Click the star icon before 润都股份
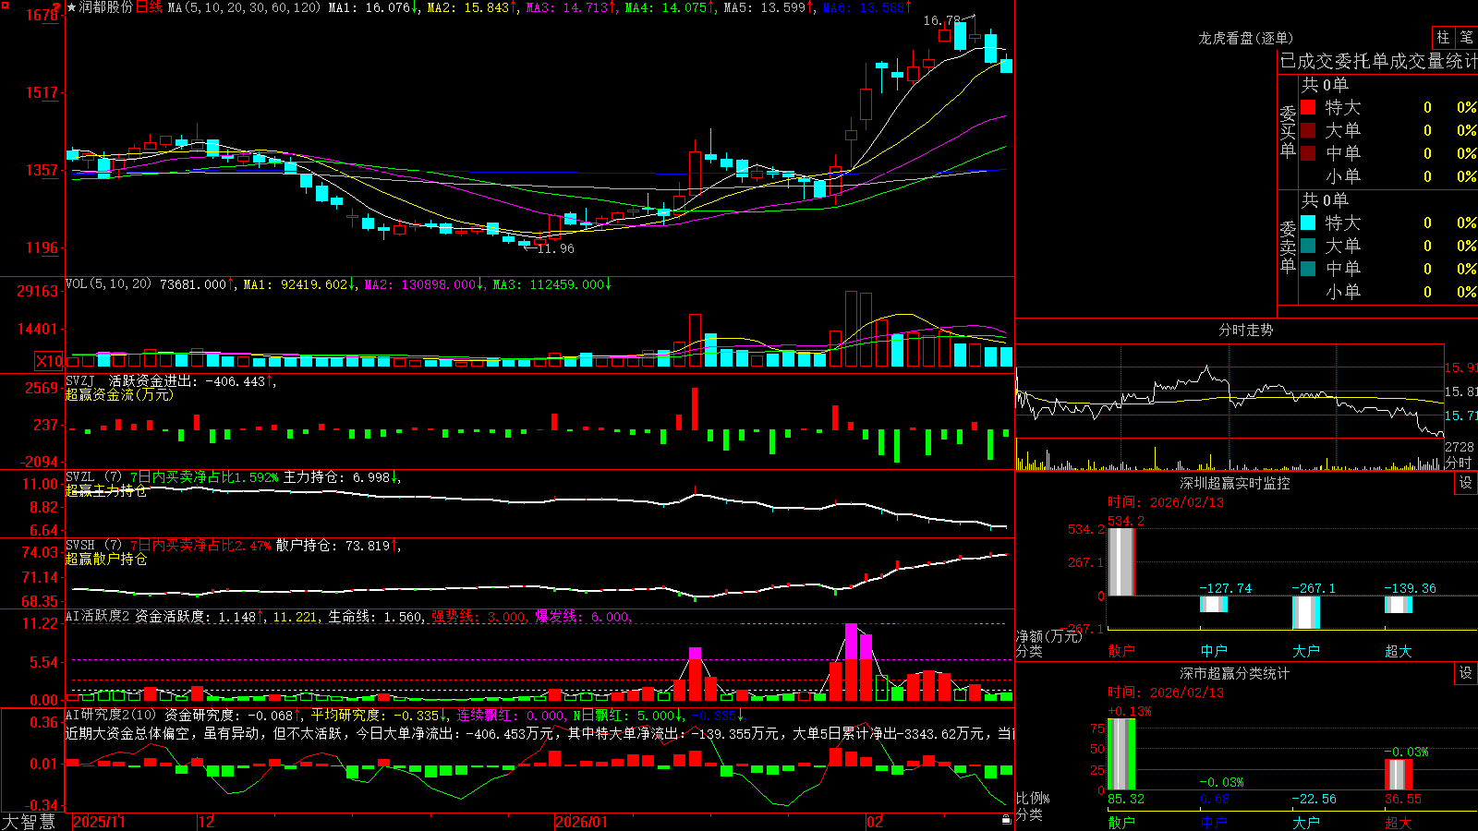Screen dimensions: 1478x831 coord(71,7)
